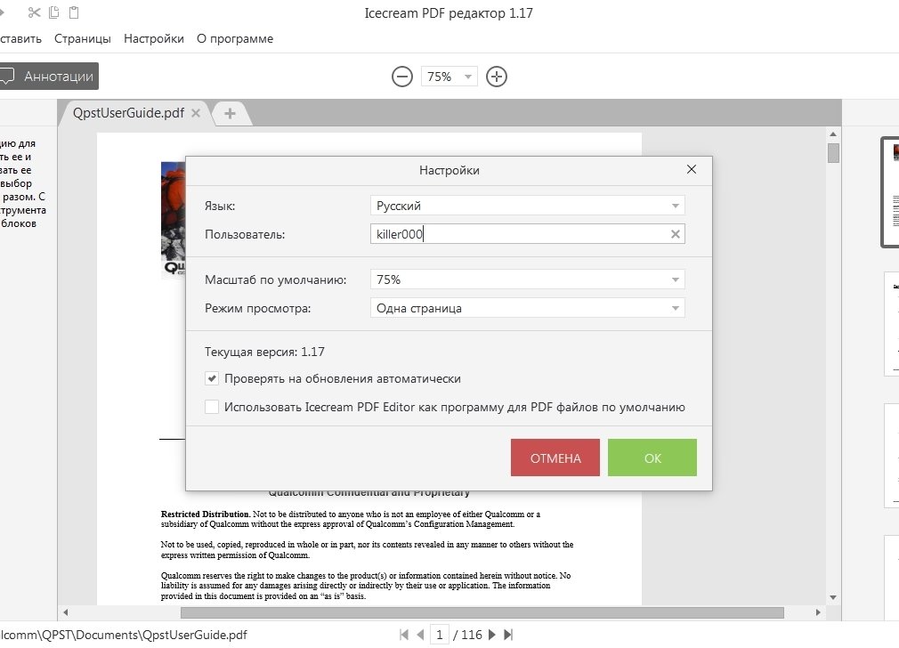Expand the Масштаб по умолчанию dropdown
Screen dimensions: 899x648
(528, 279)
